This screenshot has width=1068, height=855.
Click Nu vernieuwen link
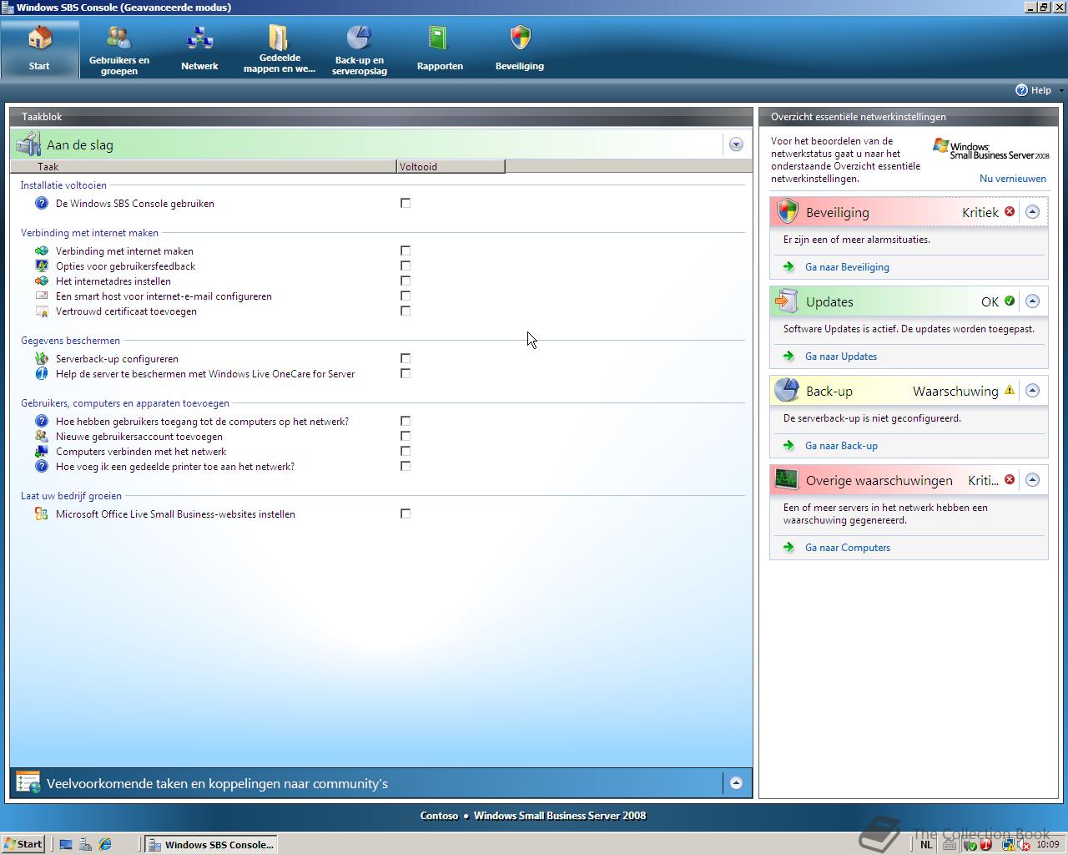pos(1012,179)
